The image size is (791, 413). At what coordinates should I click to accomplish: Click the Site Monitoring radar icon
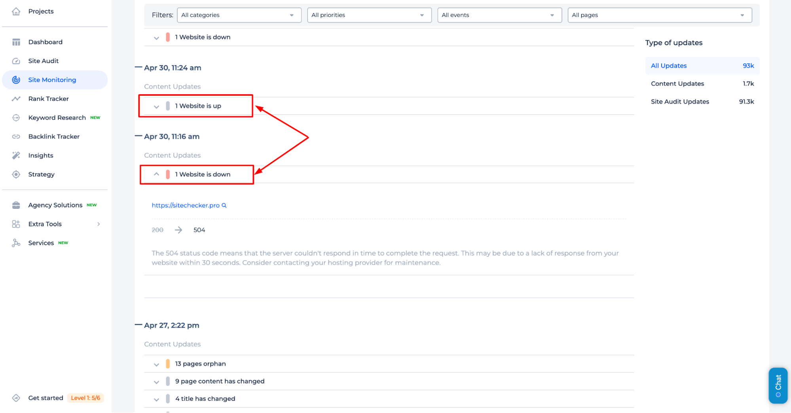coord(16,80)
